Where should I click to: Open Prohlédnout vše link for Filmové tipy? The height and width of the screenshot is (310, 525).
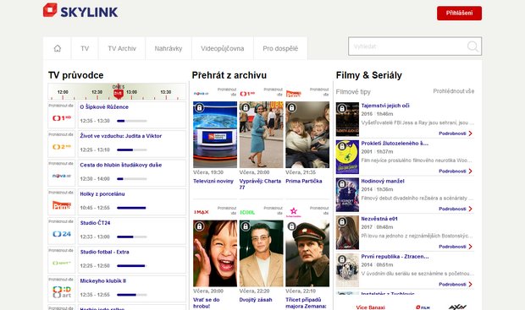453,91
